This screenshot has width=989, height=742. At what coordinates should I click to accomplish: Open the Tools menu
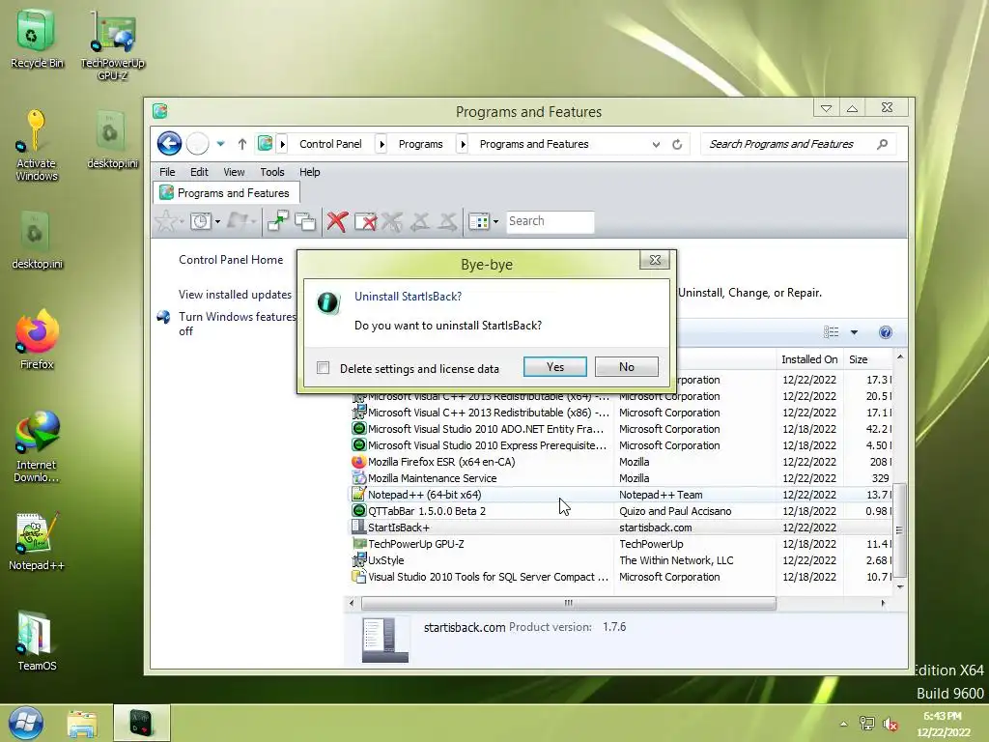pyautogui.click(x=271, y=172)
